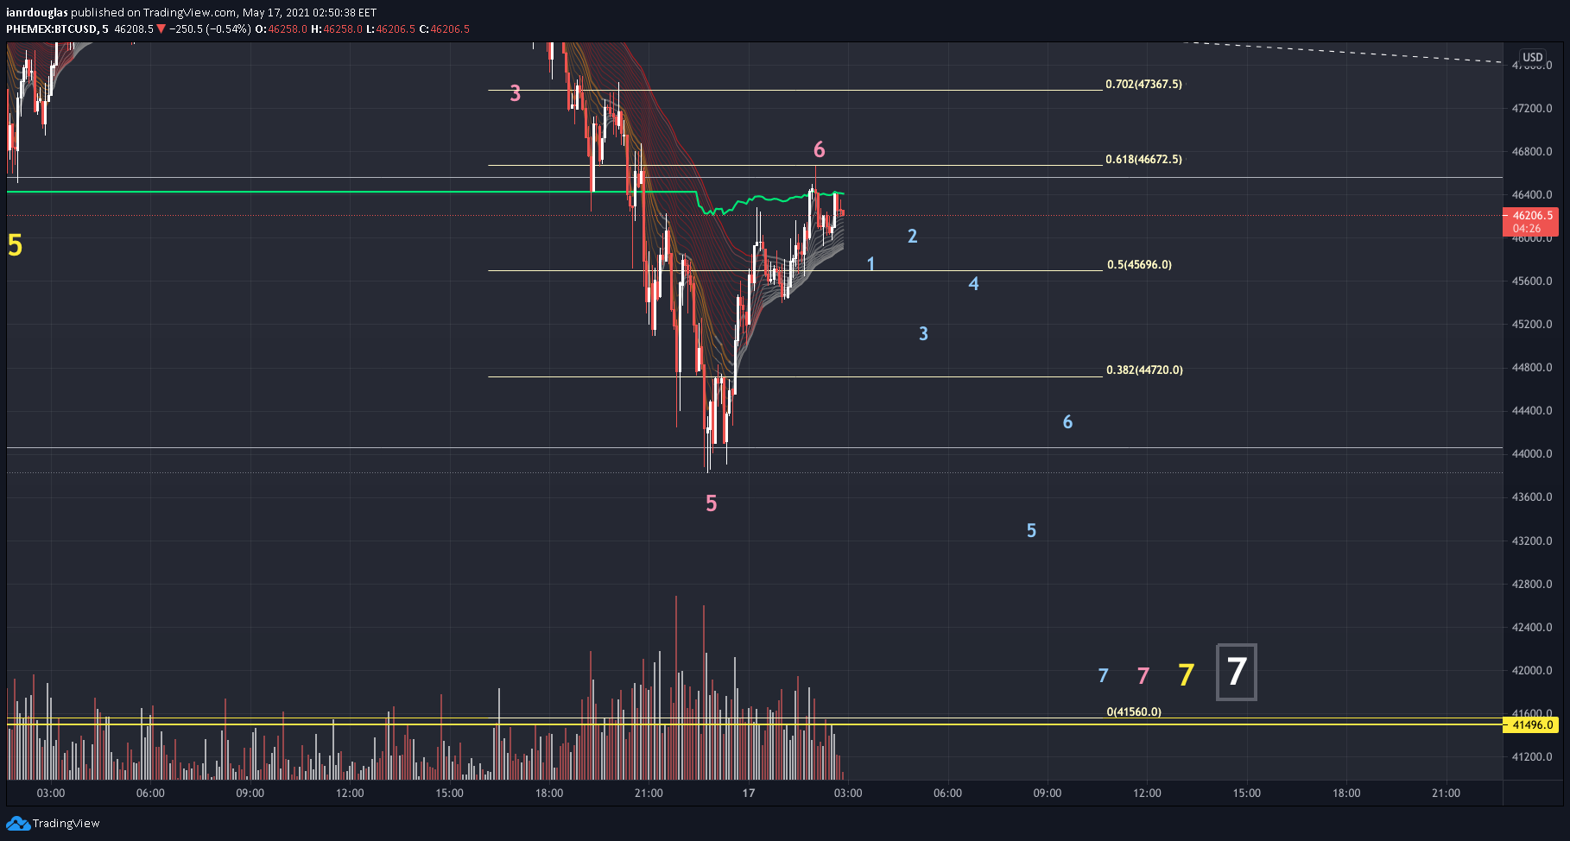Click the 46800.0 price axis label
This screenshot has width=1570, height=841.
click(1532, 152)
